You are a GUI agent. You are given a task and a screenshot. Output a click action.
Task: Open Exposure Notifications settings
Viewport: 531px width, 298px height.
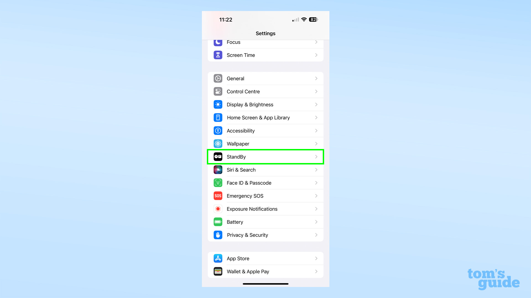click(x=265, y=209)
